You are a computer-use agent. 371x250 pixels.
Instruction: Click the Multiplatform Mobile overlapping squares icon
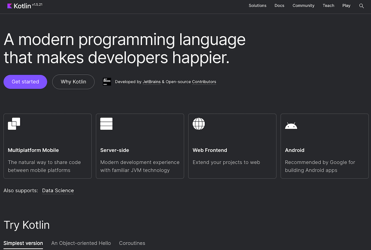pos(14,124)
